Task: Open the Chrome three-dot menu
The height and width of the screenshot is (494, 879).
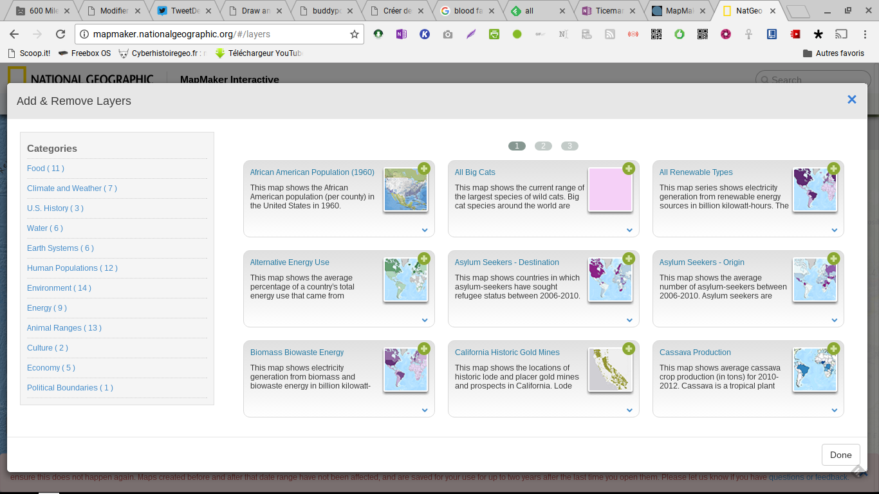Action: pos(864,34)
